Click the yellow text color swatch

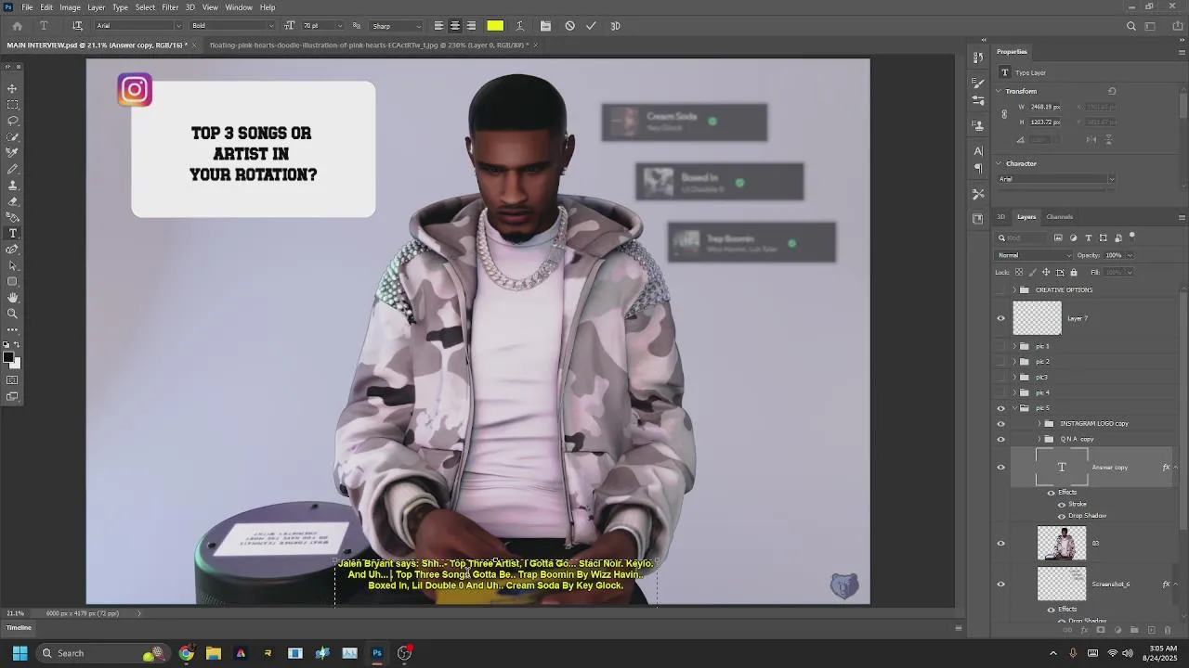pyautogui.click(x=495, y=26)
